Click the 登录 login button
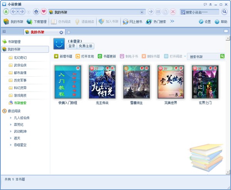This screenshot has height=190, width=231. [x=72, y=46]
